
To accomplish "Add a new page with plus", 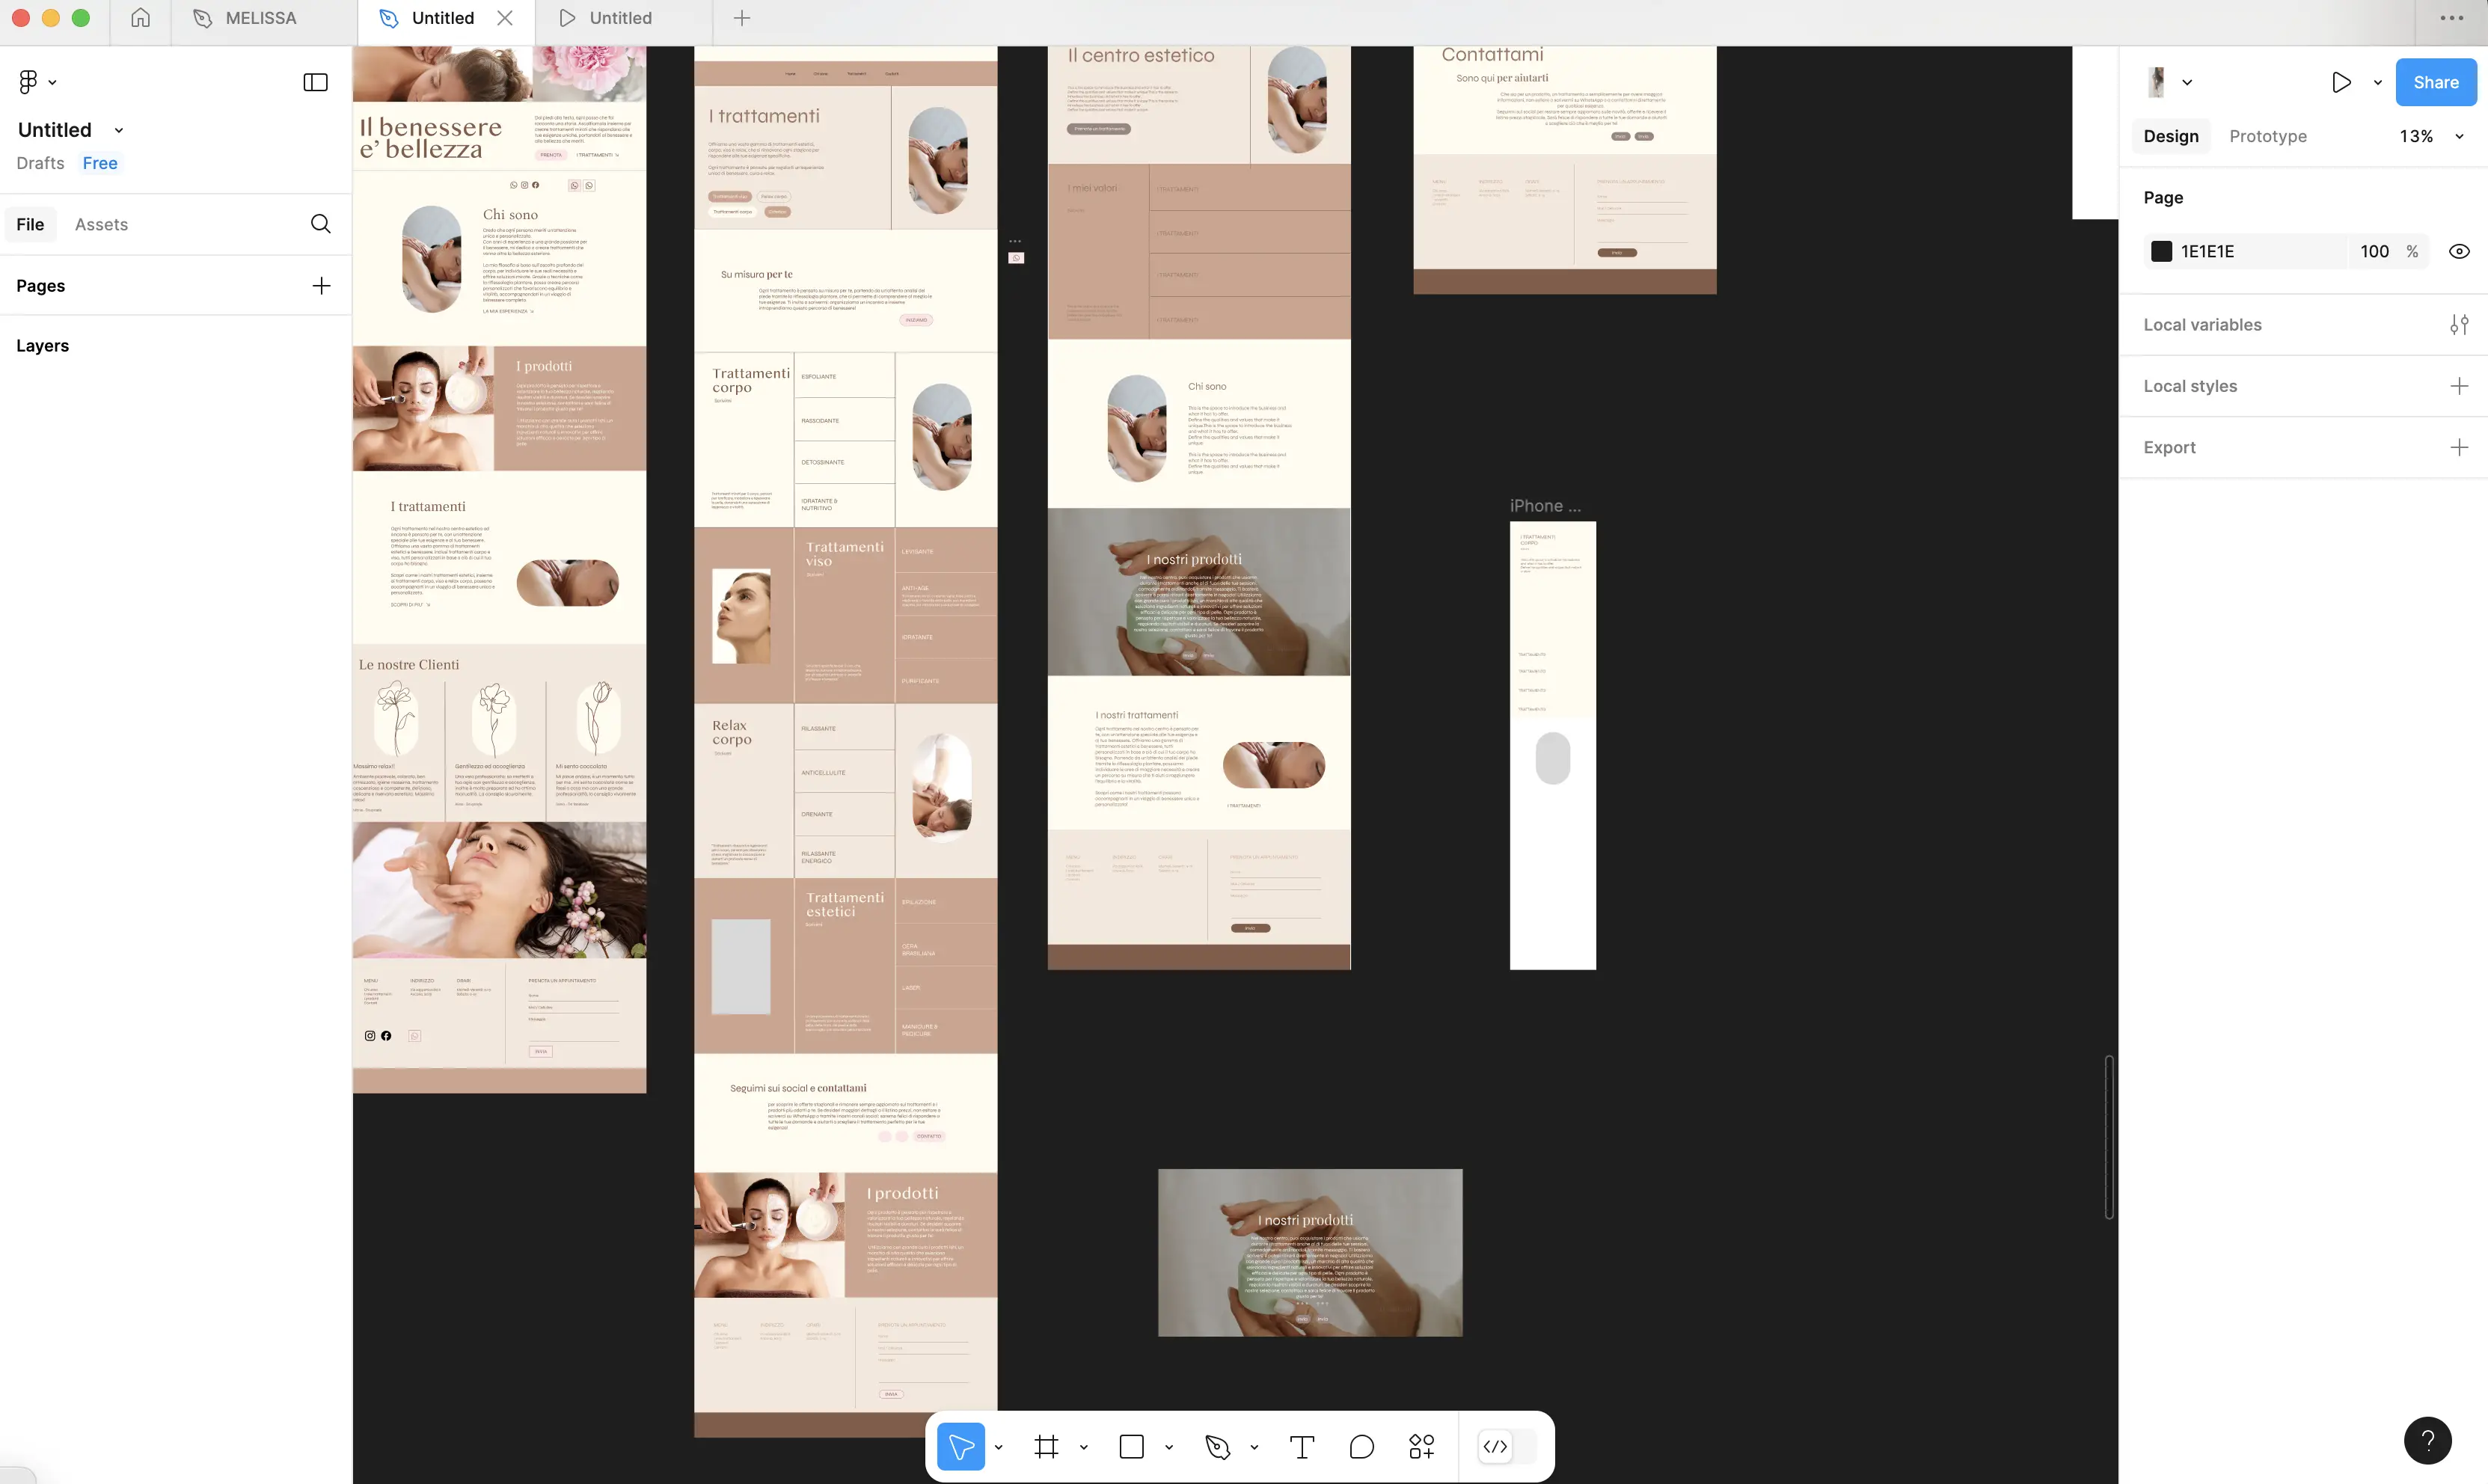I will coord(321,286).
